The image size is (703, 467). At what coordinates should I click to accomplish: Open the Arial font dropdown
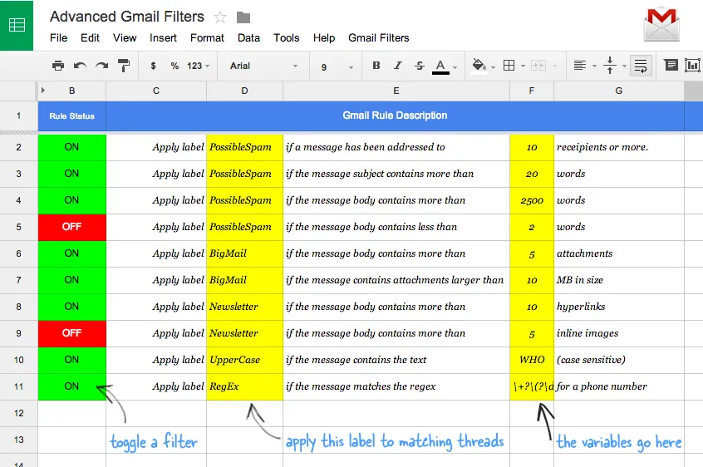click(x=263, y=66)
